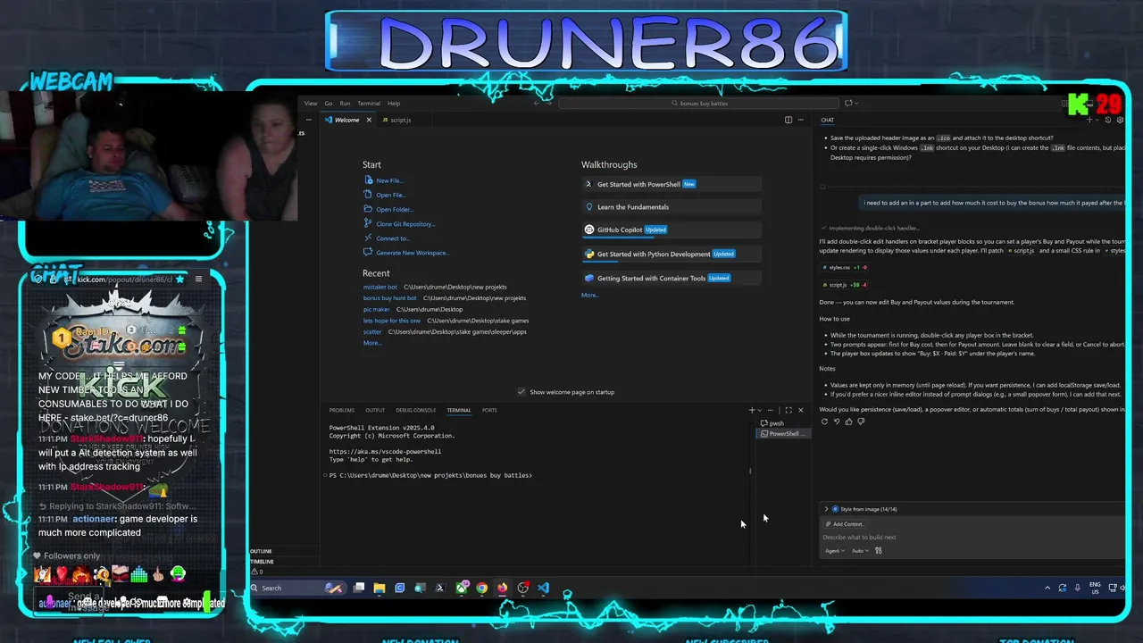Screen dimensions: 1143x643
Task: Click Open Folder on Welcome page
Action: [394, 209]
